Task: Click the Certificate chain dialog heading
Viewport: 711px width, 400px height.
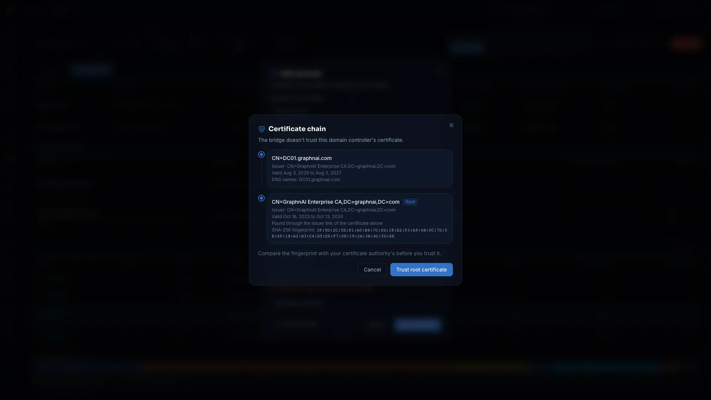Action: coord(297,129)
